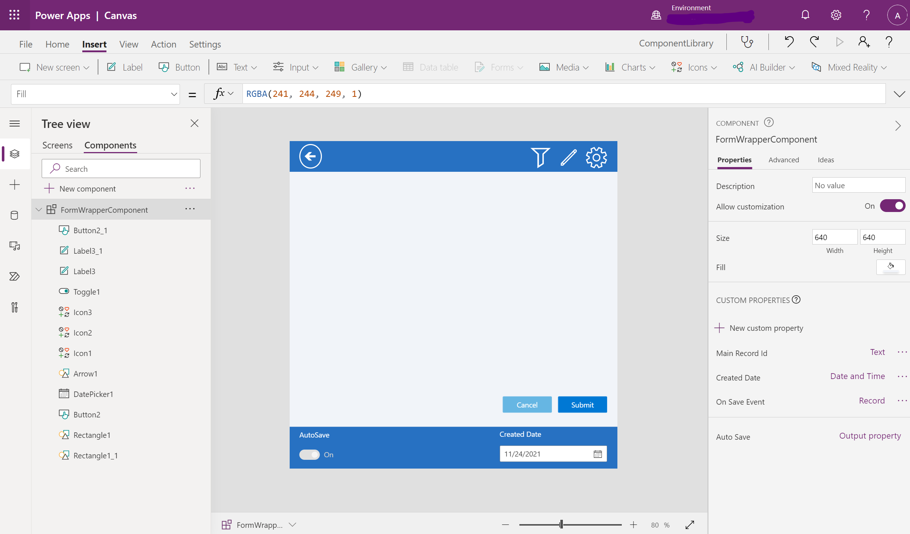This screenshot has width=910, height=534.
Task: Click the Mixed Reality icon in ribbon
Action: 816,67
